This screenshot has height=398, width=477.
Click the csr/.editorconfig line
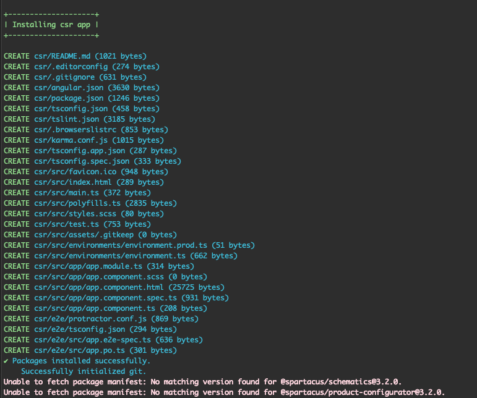pos(82,67)
